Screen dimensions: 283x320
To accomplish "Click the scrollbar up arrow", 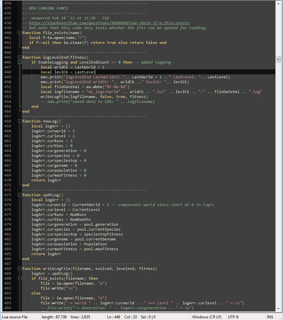I will coord(278,3).
